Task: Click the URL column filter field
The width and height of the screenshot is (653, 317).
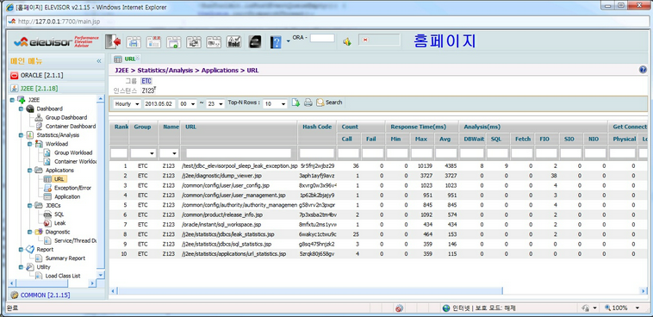Action: pos(239,153)
